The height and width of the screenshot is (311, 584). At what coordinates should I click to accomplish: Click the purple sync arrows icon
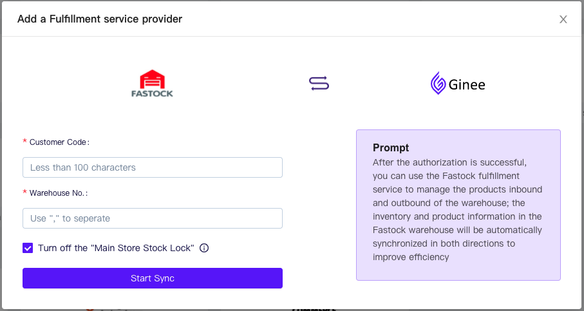click(319, 83)
